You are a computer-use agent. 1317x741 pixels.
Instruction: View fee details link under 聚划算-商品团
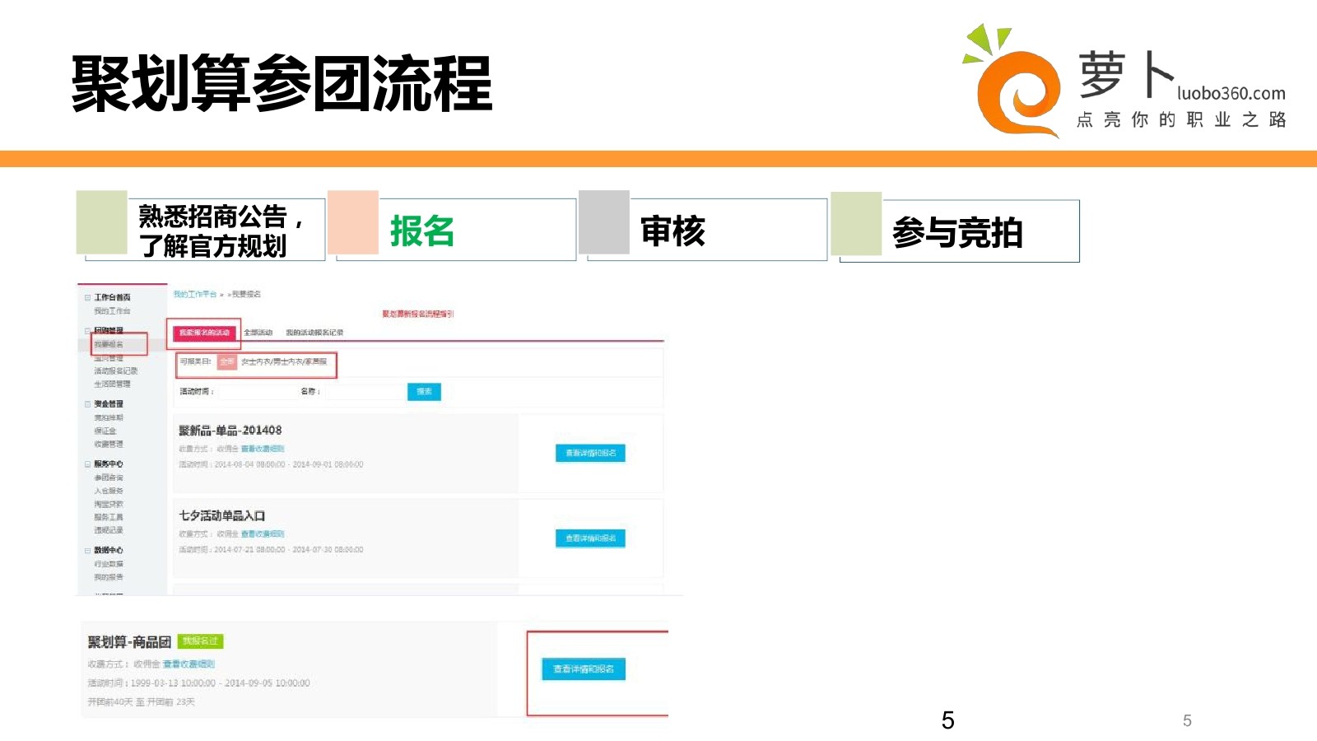[x=188, y=664]
